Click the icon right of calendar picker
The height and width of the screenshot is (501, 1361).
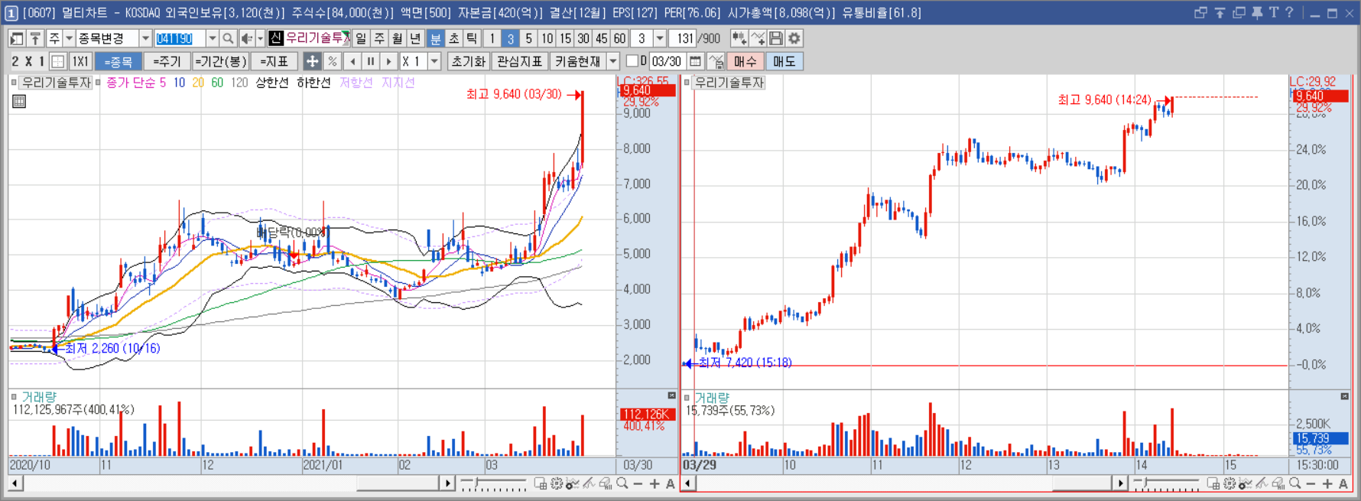pos(716,61)
